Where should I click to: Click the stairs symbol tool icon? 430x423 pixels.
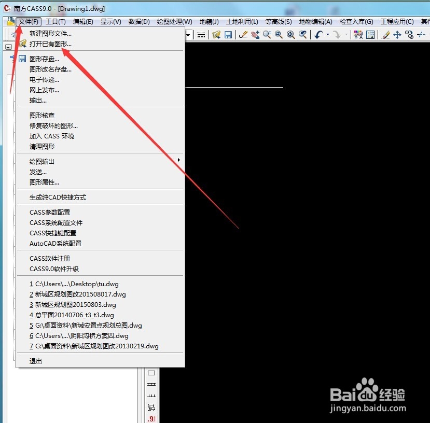(x=151, y=407)
